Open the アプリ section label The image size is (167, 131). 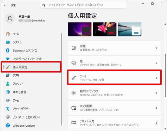point(16,76)
